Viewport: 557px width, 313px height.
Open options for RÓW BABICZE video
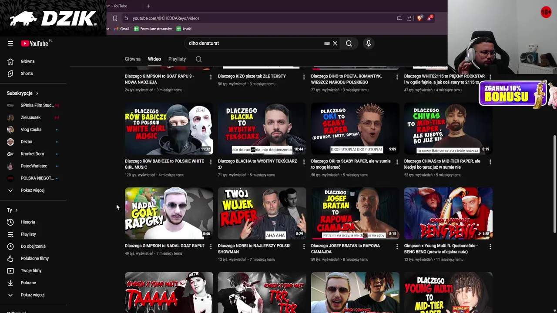[x=211, y=162]
